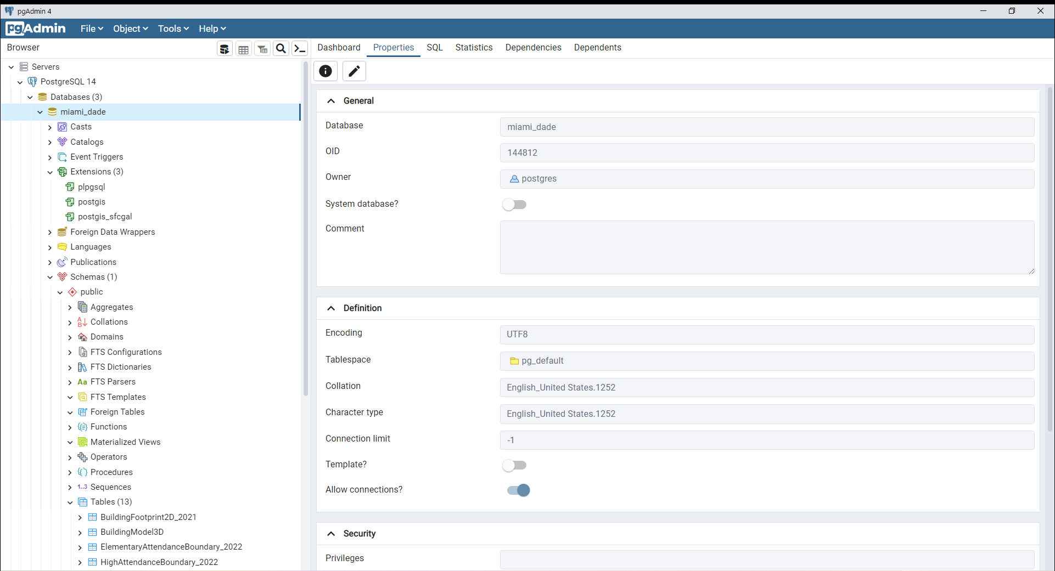The image size is (1055, 571).
Task: Select the BuildingModel3D table
Action: [x=131, y=532]
